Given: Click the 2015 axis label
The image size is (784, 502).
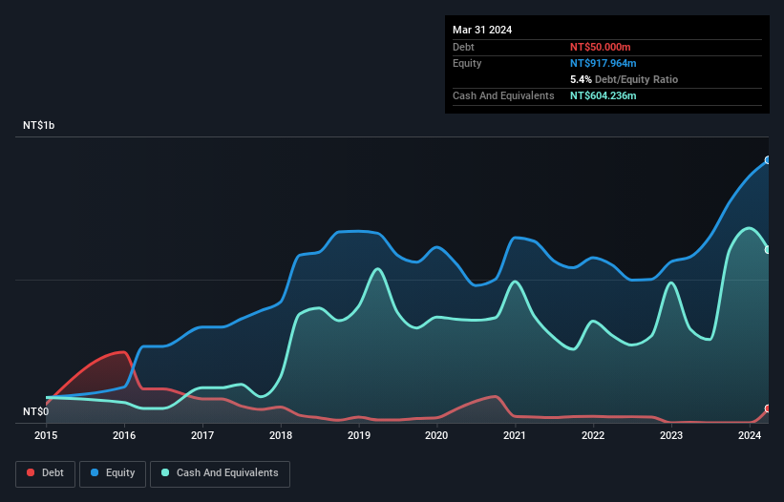Looking at the screenshot, I should (46, 435).
